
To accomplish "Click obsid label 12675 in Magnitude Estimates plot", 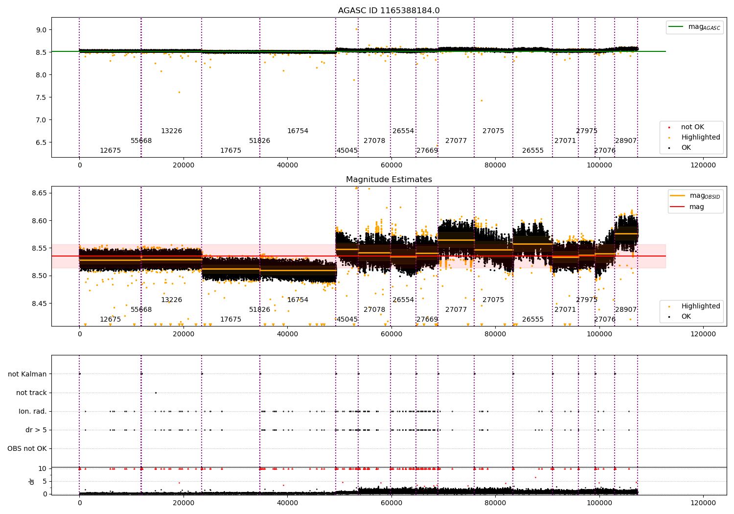I will pos(110,320).
